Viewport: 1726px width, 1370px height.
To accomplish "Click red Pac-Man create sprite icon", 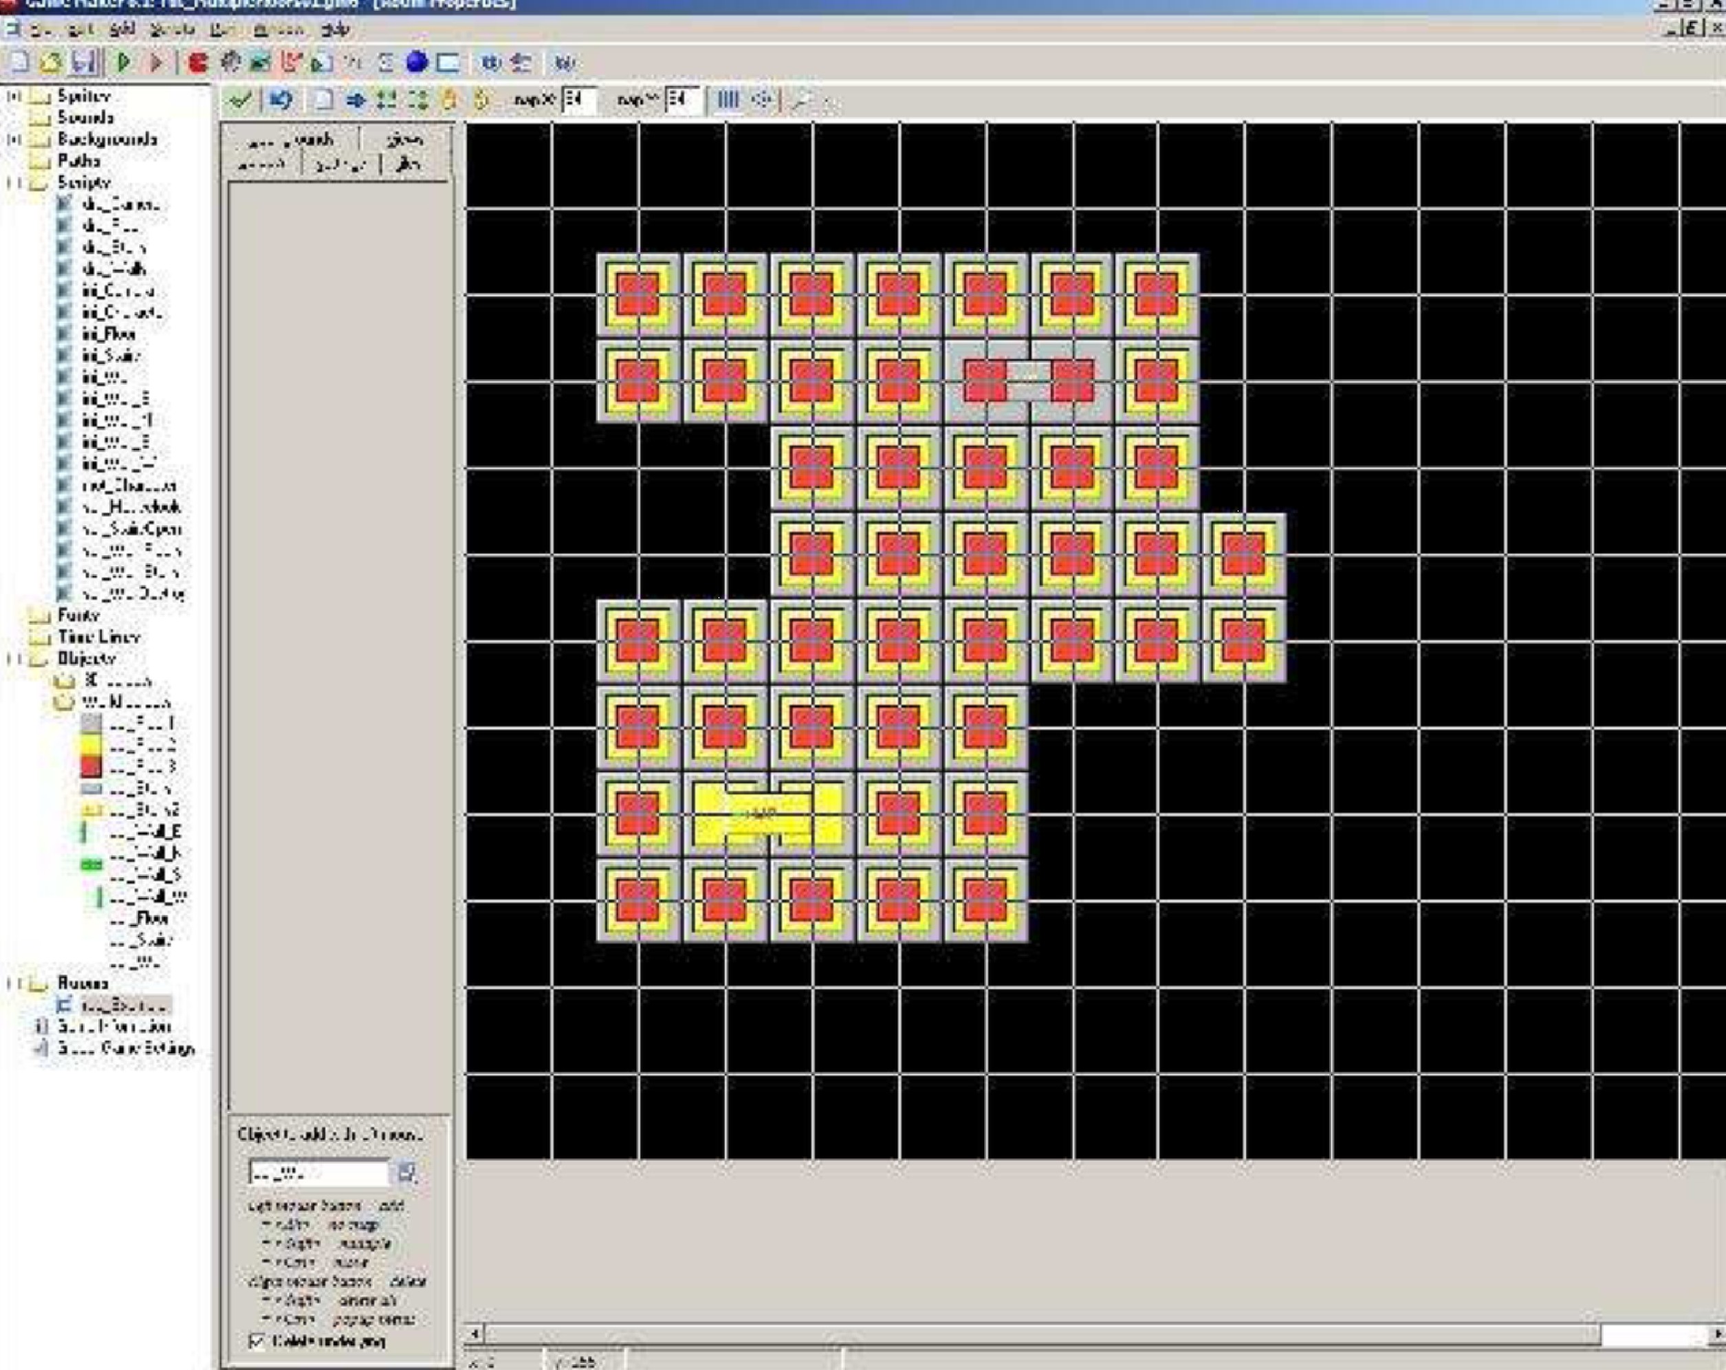I will (198, 62).
